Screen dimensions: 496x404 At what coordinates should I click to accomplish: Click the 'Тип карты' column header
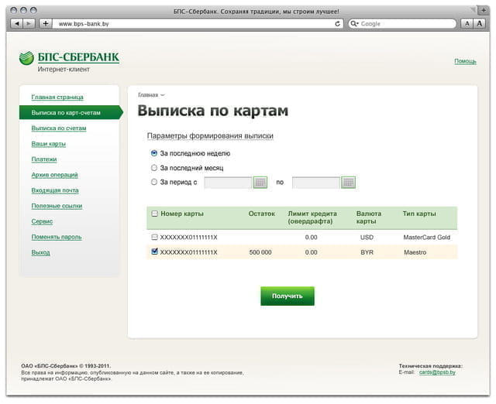419,214
